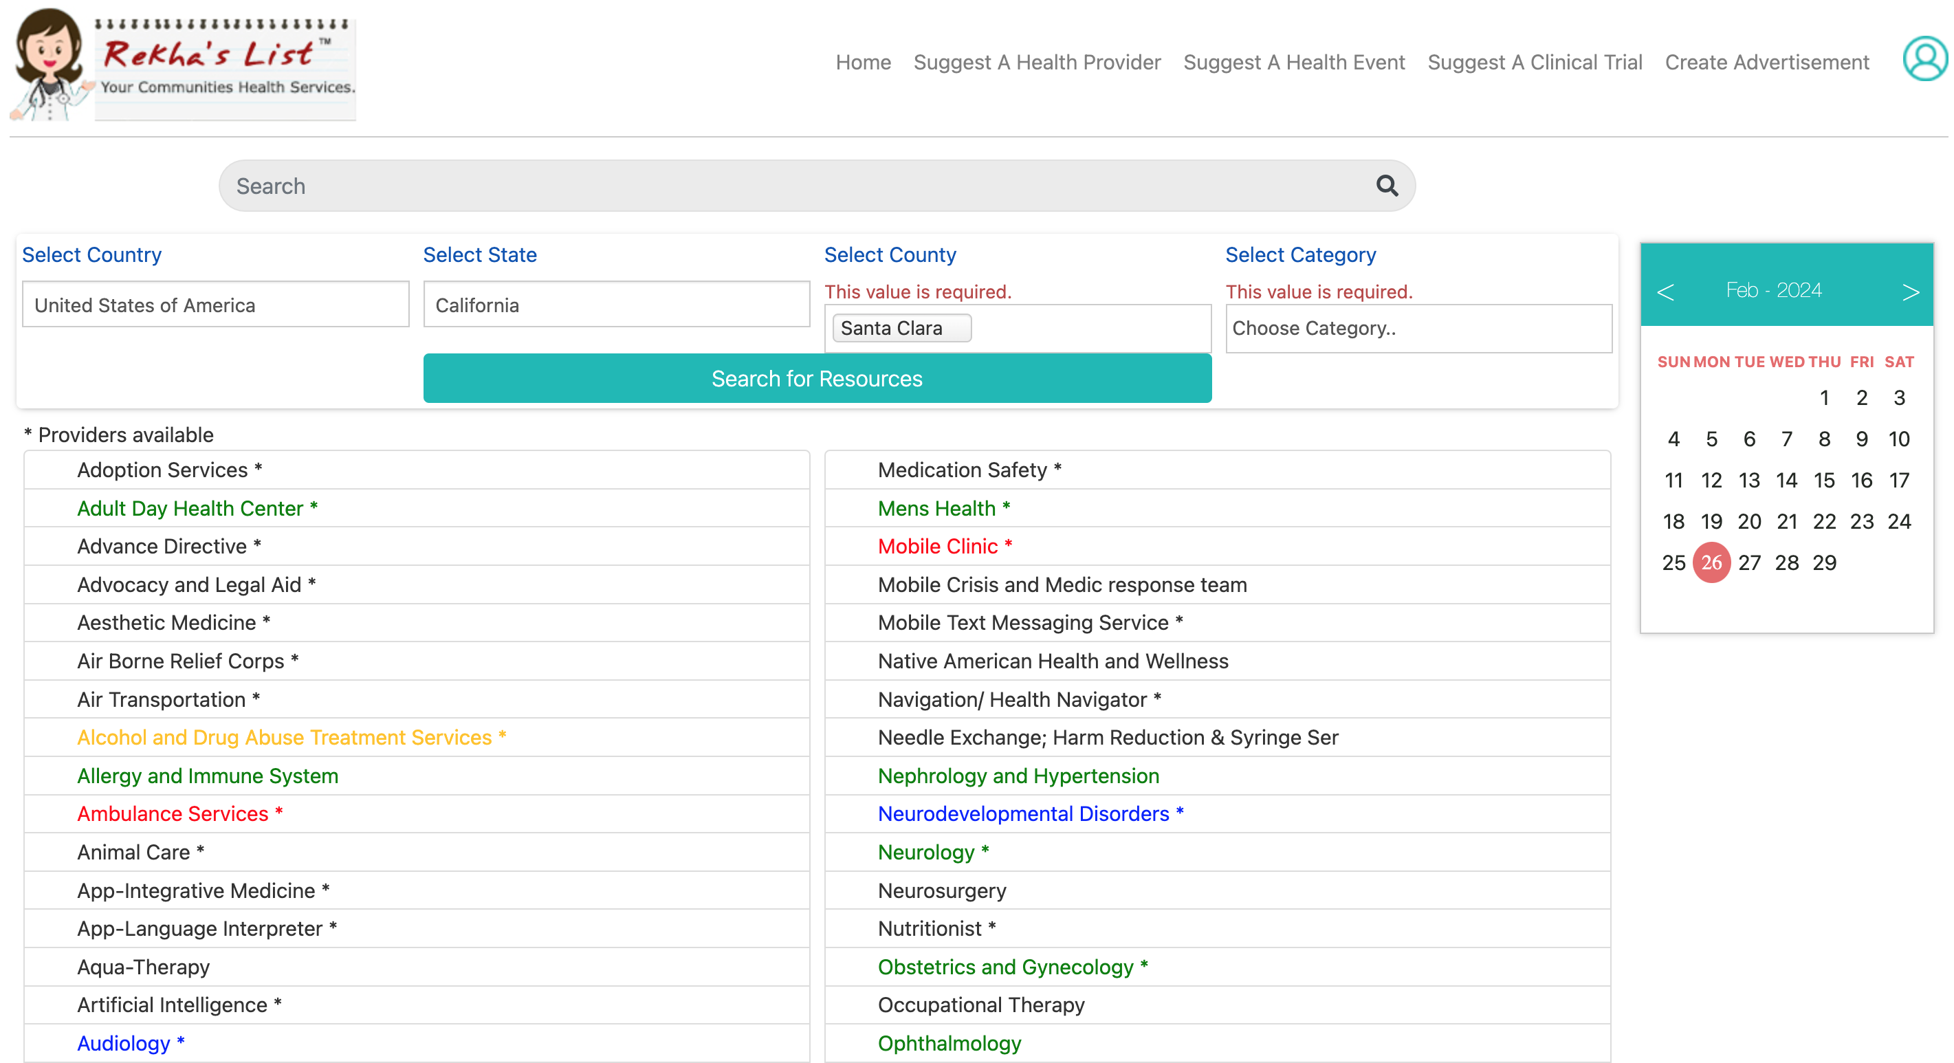Select highlighted date 26 in calendar
Viewport: 1954px width, 1063px height.
point(1711,562)
